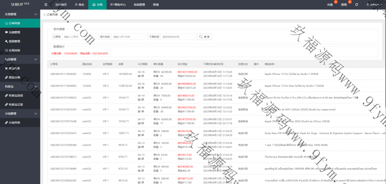386x184 pixels.
Task: Switch to the 角色 top menu
Action: (79, 5)
